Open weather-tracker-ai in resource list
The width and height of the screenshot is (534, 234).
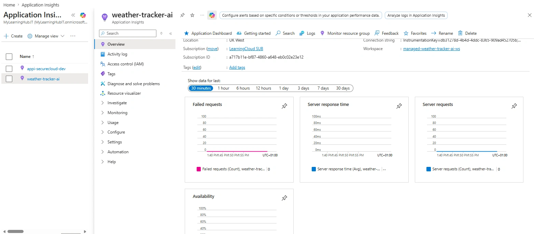click(43, 79)
